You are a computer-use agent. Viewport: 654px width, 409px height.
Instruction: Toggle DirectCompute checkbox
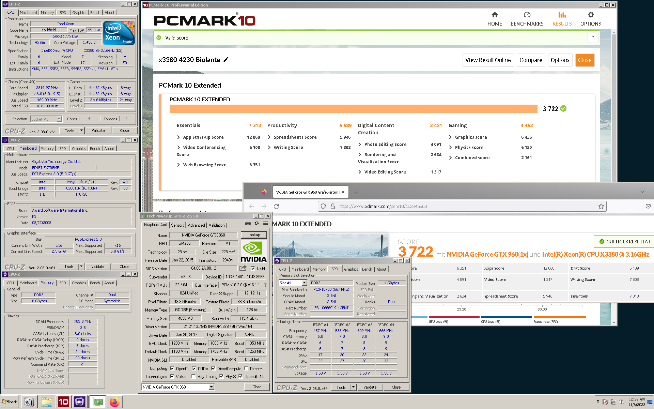tap(213, 368)
